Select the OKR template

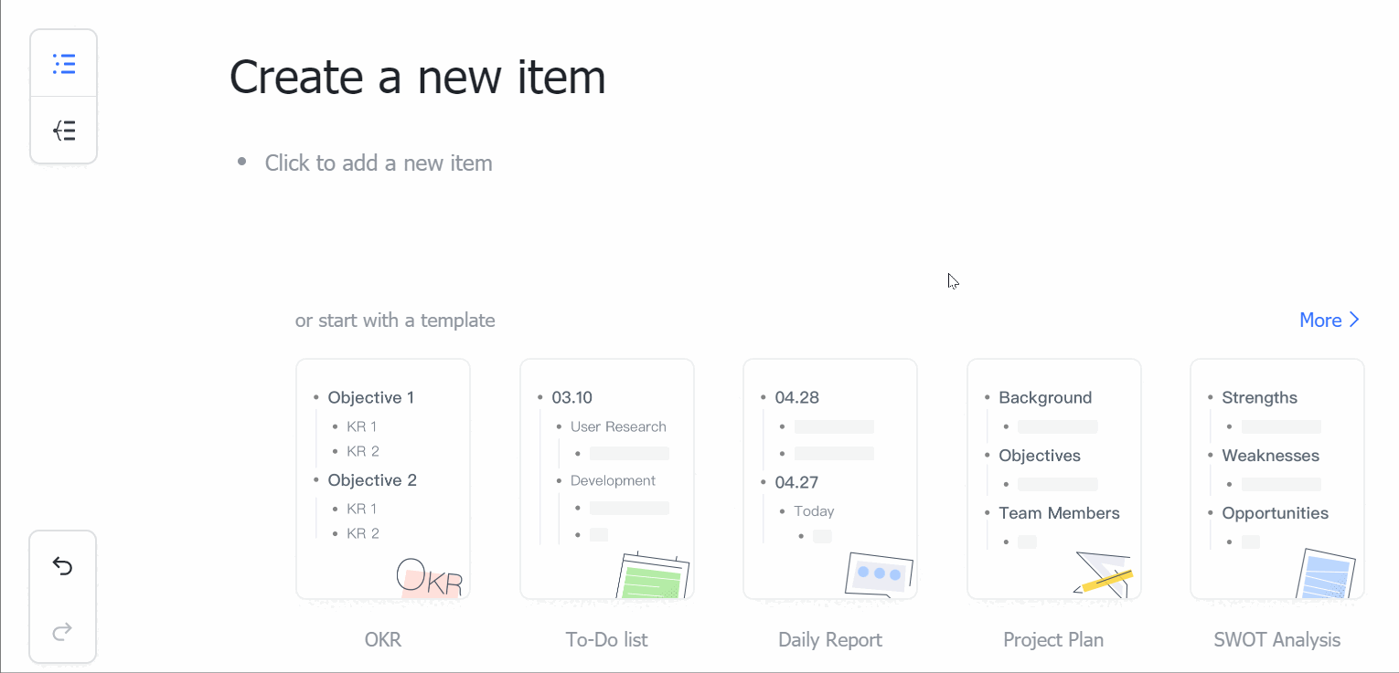click(382, 479)
